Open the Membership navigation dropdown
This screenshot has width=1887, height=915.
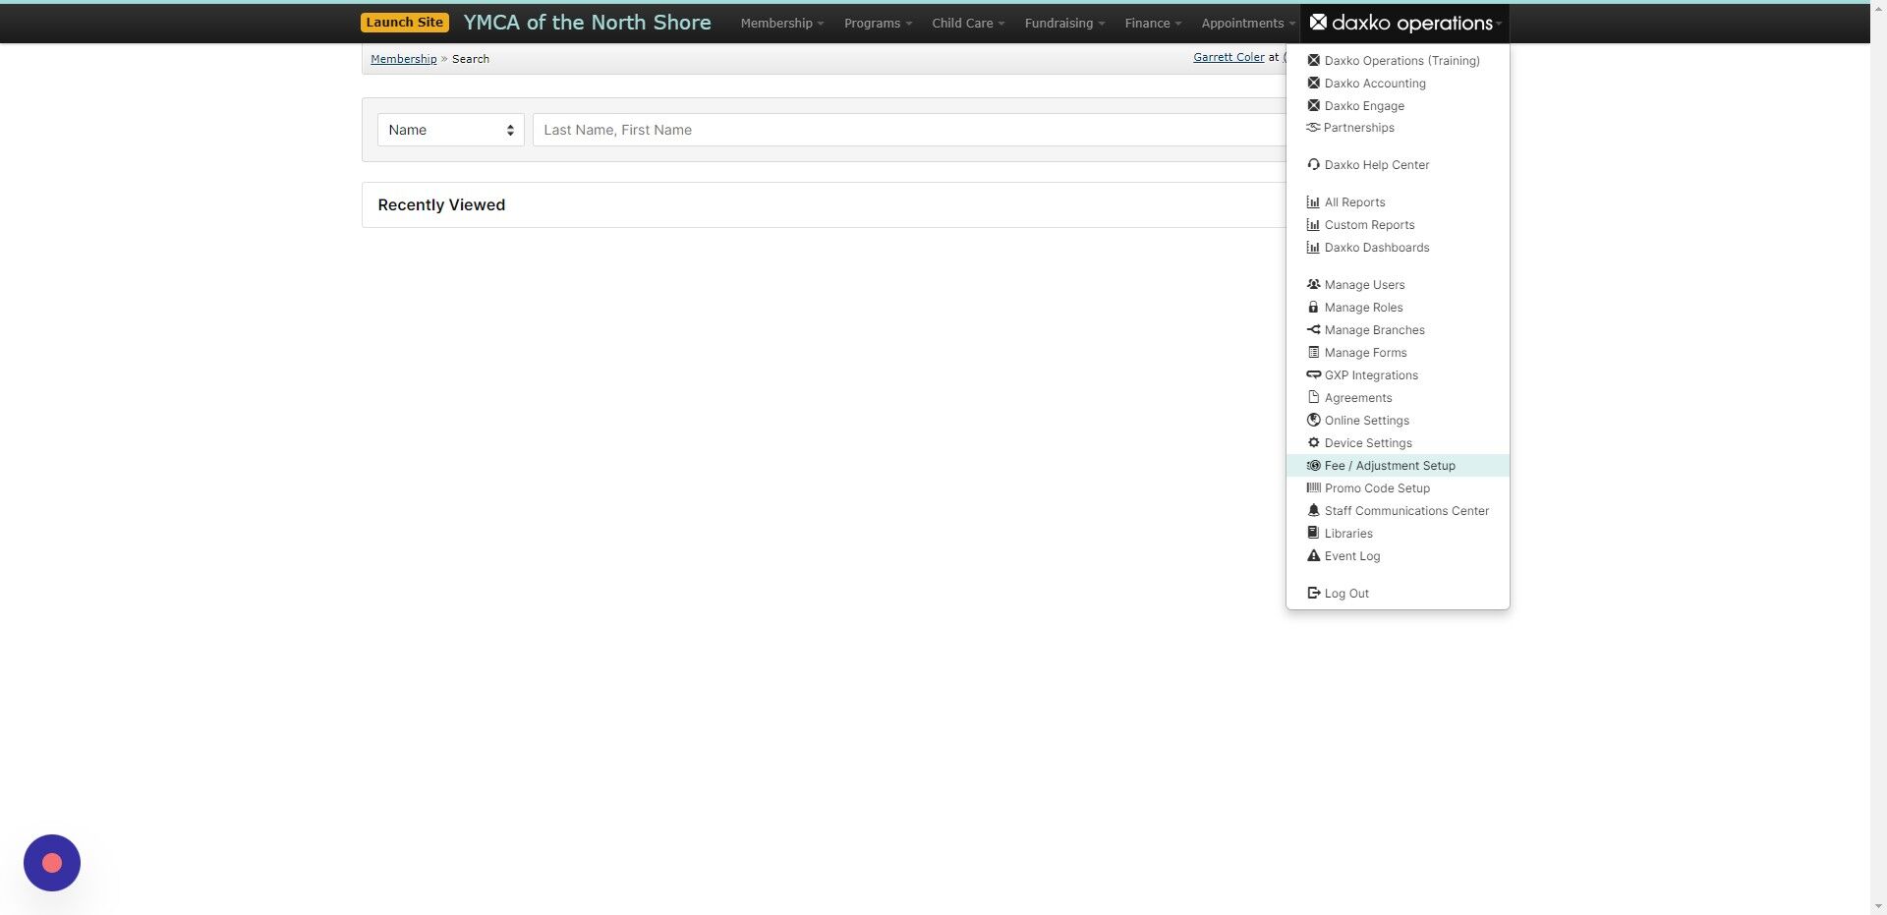point(781,23)
